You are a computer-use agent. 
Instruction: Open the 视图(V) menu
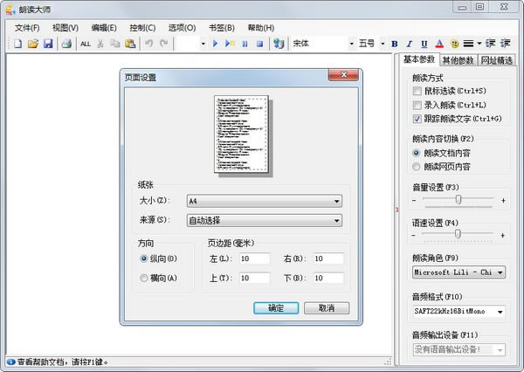pos(65,28)
